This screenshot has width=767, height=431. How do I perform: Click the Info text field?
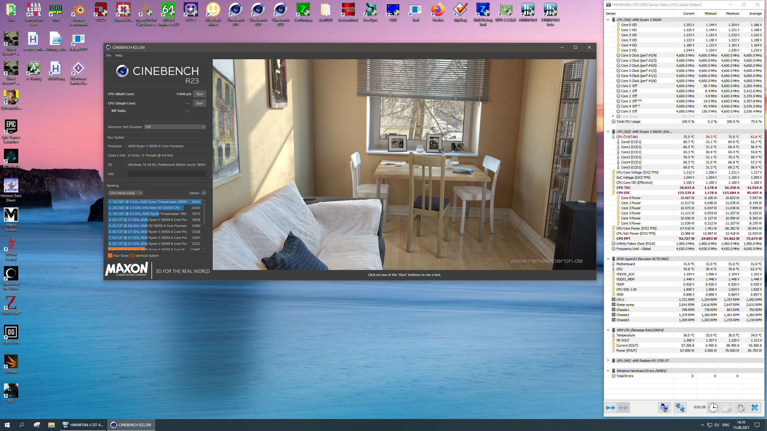point(167,174)
